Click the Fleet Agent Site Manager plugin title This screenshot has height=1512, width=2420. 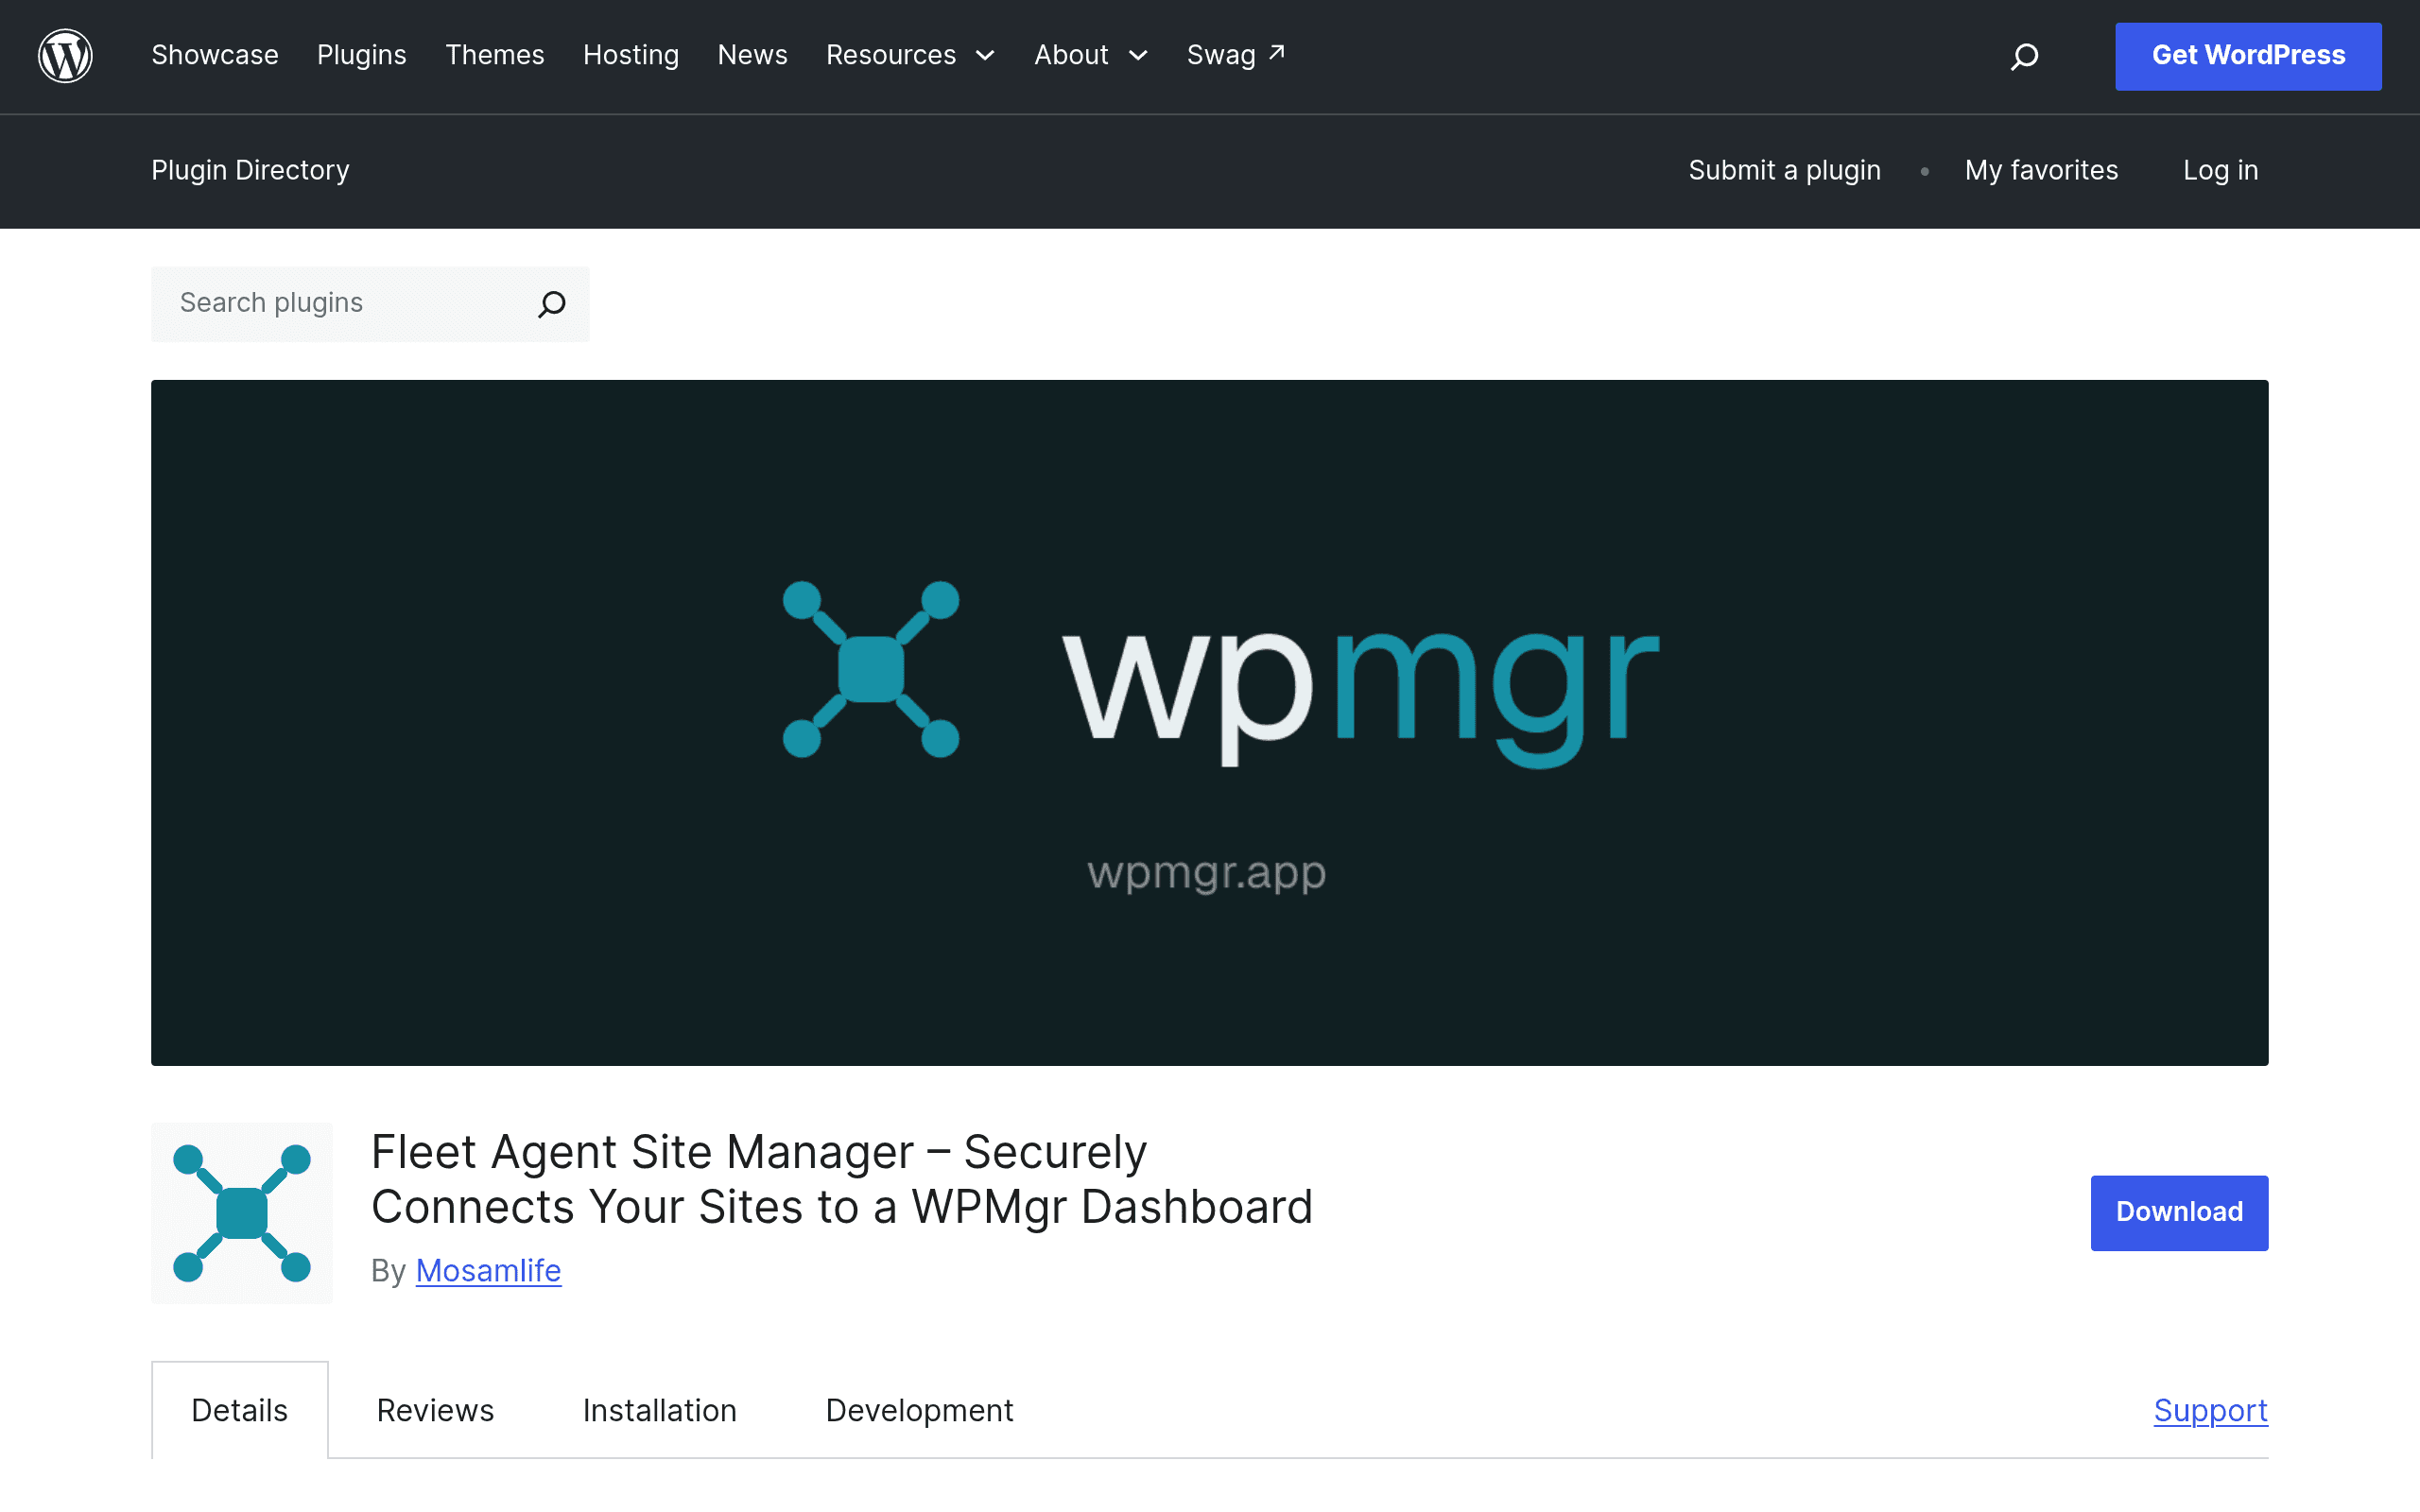(x=841, y=1179)
